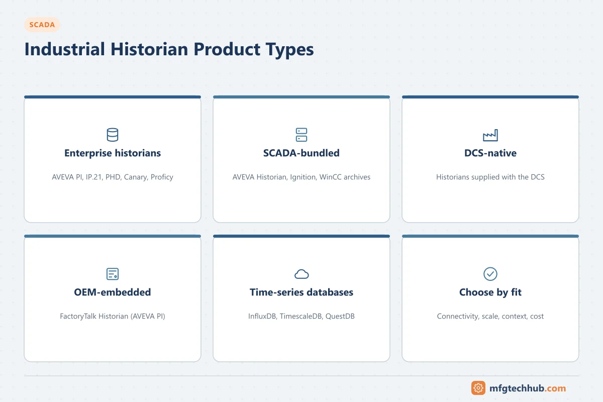
Task: Click the text Connectivity, scale, context, cost
Action: point(490,316)
